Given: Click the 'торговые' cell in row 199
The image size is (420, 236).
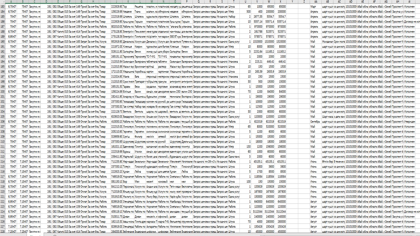Looking at the screenshot, I should point(163,87).
